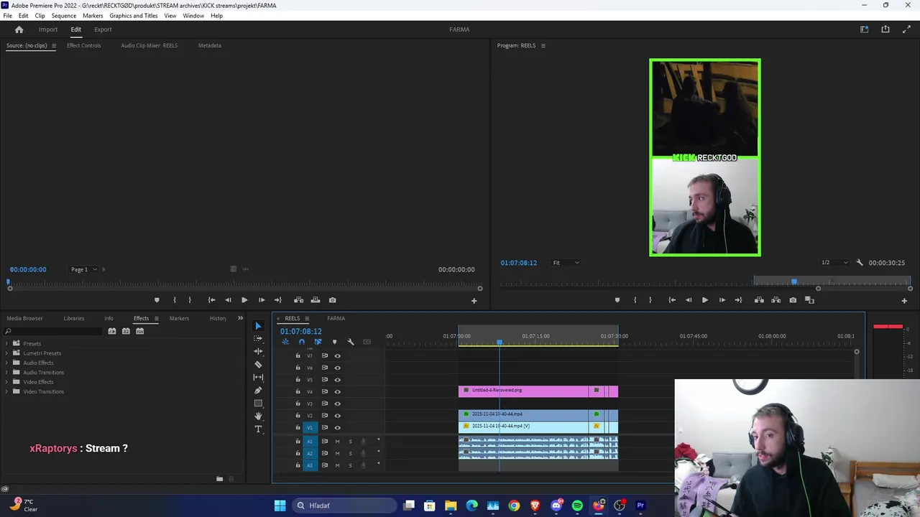The height and width of the screenshot is (517, 920).
Task: Mute audio track A1
Action: coord(337,442)
